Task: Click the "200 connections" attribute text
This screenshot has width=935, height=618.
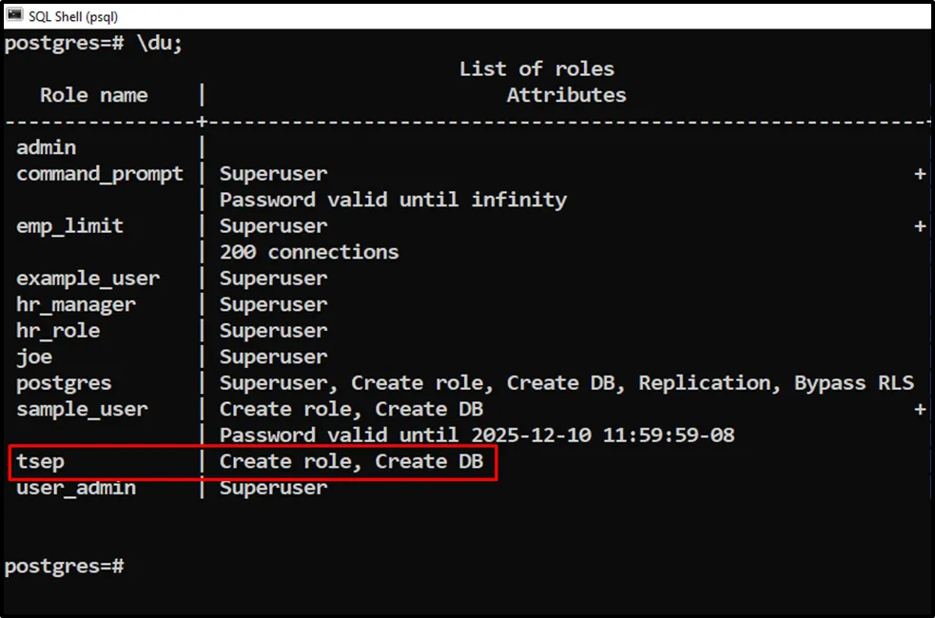Action: 309,252
